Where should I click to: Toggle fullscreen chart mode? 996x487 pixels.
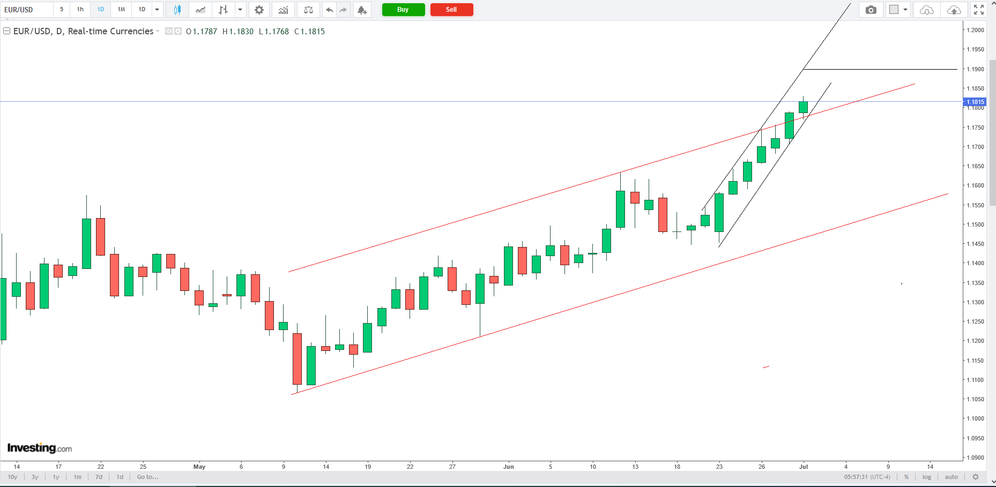[x=979, y=10]
